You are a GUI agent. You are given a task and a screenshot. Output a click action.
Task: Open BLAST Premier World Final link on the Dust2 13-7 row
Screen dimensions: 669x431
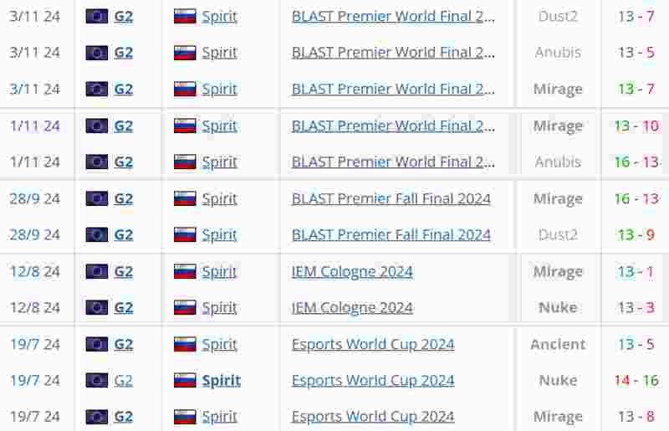[393, 16]
